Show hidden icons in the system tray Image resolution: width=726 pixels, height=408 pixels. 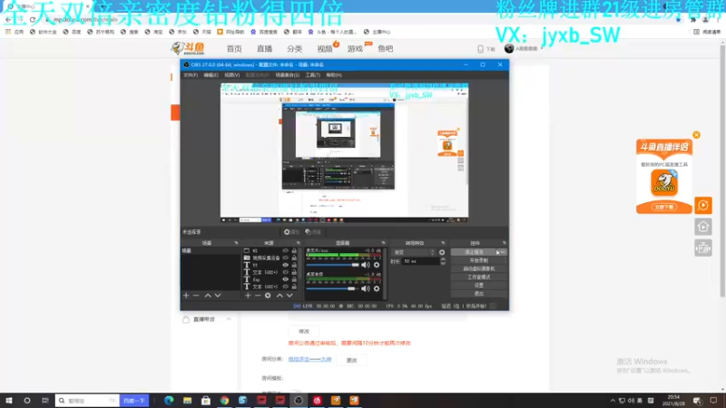(x=613, y=401)
